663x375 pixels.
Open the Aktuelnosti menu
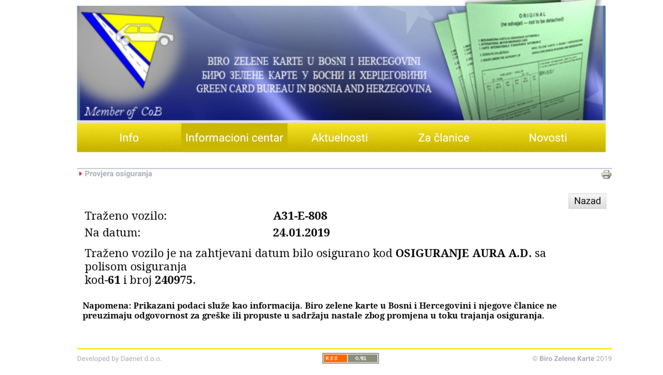pyautogui.click(x=339, y=138)
